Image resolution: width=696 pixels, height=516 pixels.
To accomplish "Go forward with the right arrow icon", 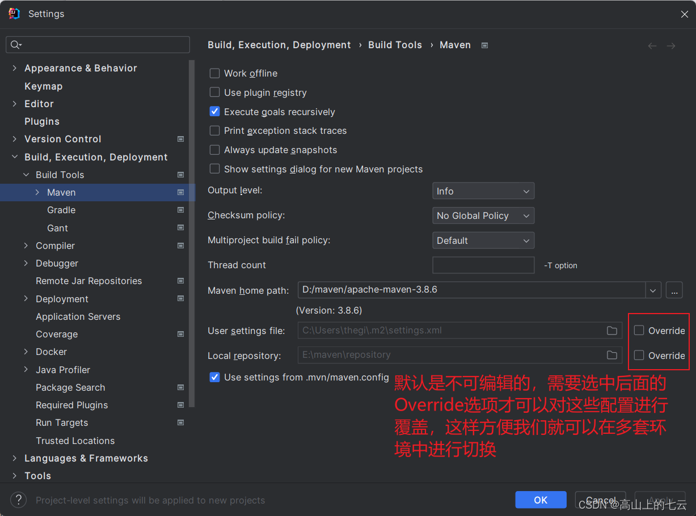I will pyautogui.click(x=671, y=46).
